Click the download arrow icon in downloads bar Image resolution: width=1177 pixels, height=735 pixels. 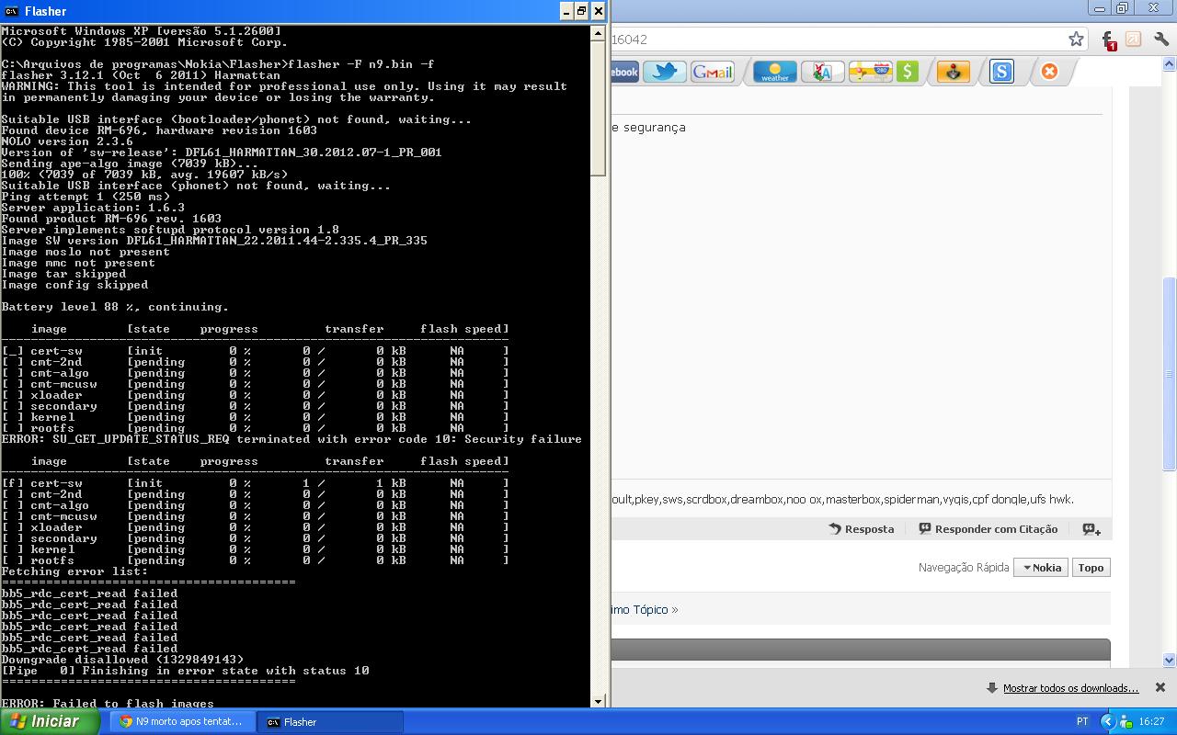[x=992, y=688]
